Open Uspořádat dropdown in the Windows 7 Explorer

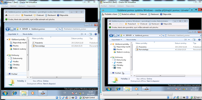(x=13, y=34)
